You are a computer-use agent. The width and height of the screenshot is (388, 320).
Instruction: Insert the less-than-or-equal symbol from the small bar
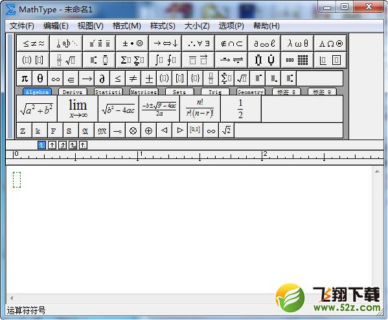pos(117,79)
